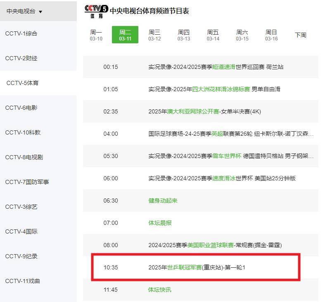
Task: Open CCTV-3综艺 channel listing
Action: [x=21, y=207]
